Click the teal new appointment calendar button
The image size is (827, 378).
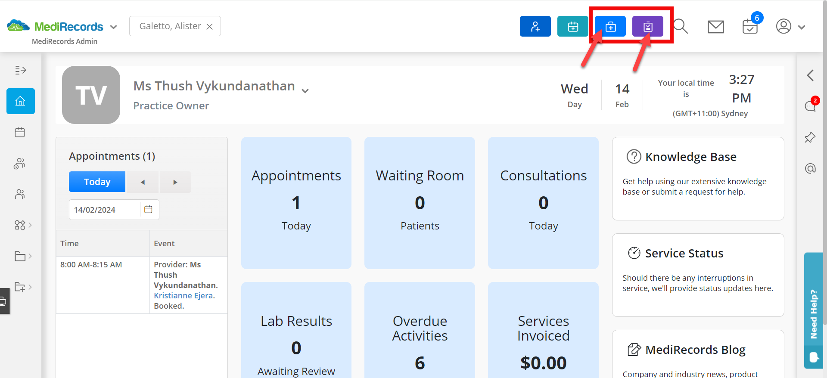point(572,26)
